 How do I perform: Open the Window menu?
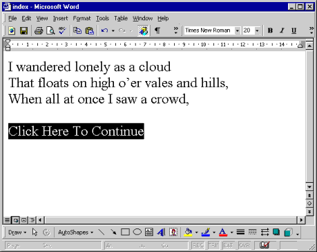pos(142,18)
